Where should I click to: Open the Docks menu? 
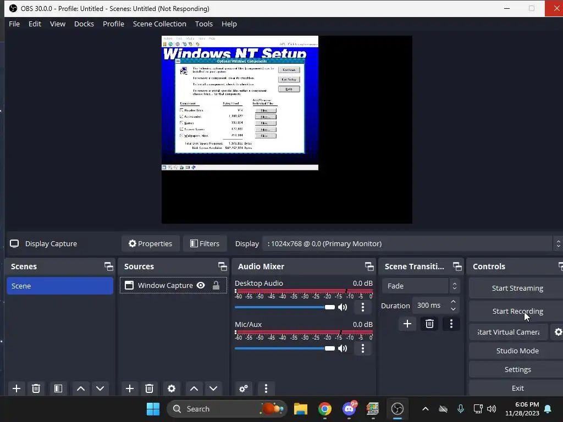pyautogui.click(x=84, y=24)
